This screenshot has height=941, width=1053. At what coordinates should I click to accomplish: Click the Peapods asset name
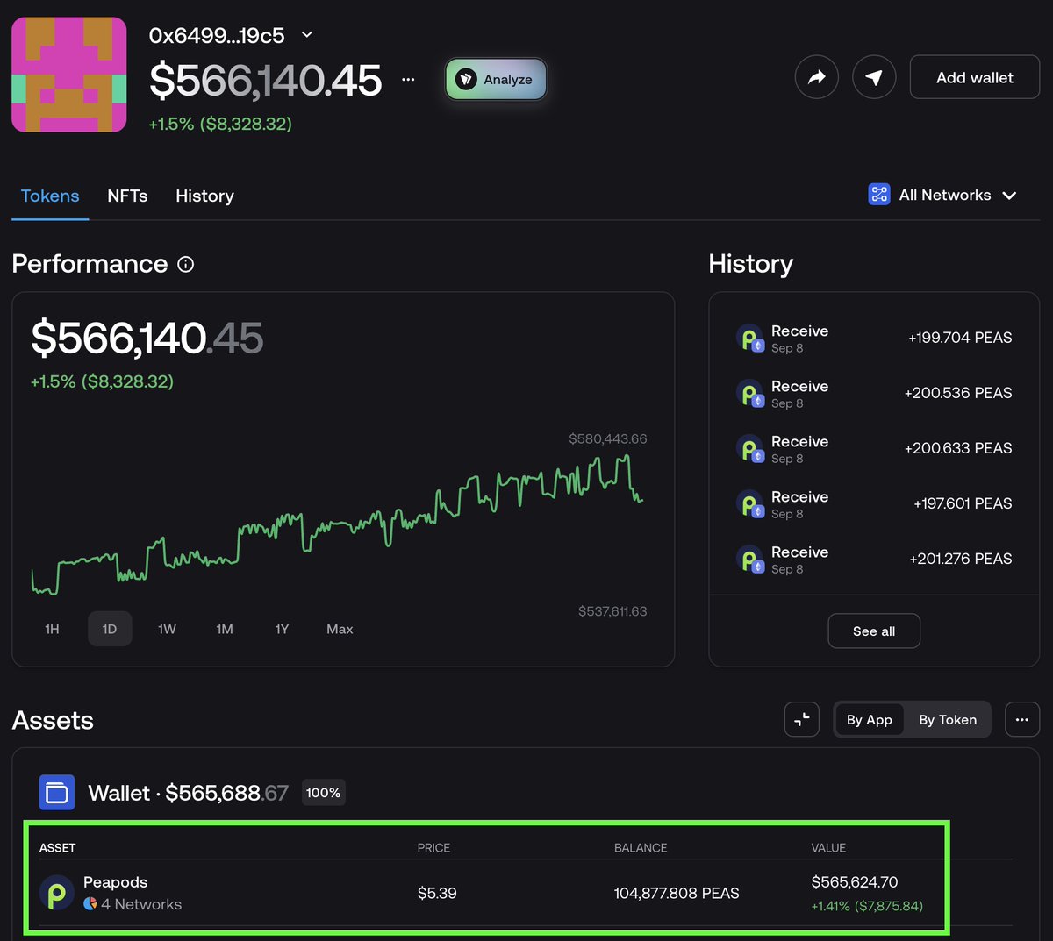[x=115, y=882]
